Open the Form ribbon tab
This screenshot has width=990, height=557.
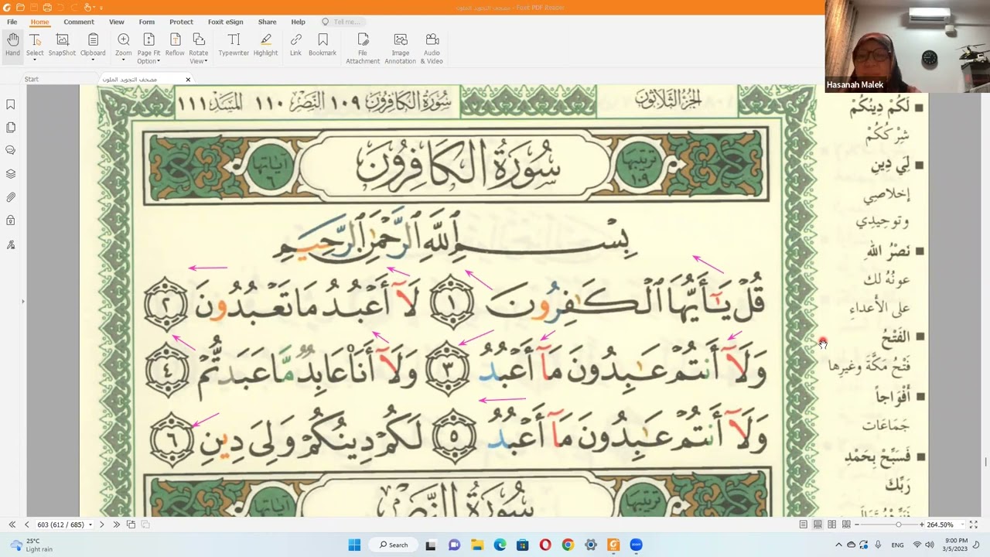click(x=147, y=22)
